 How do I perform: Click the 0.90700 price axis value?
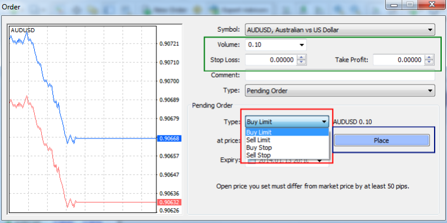pyautogui.click(x=169, y=81)
